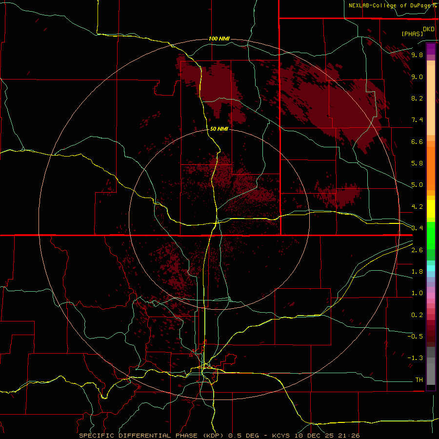439x439 pixels.
Task: Click the -1.3 colorbar value
Action: (x=415, y=358)
